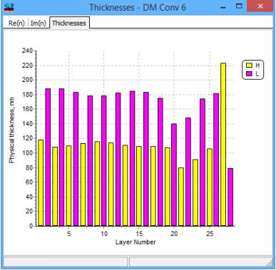Click the window resize grip in corner

[270, 262]
